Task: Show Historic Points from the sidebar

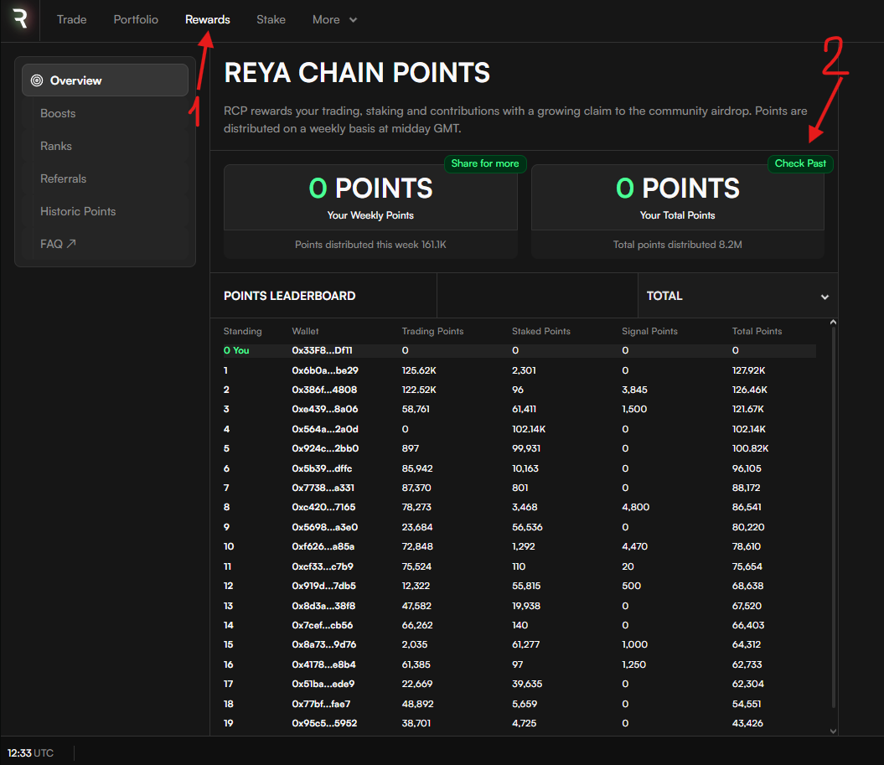Action: point(78,211)
